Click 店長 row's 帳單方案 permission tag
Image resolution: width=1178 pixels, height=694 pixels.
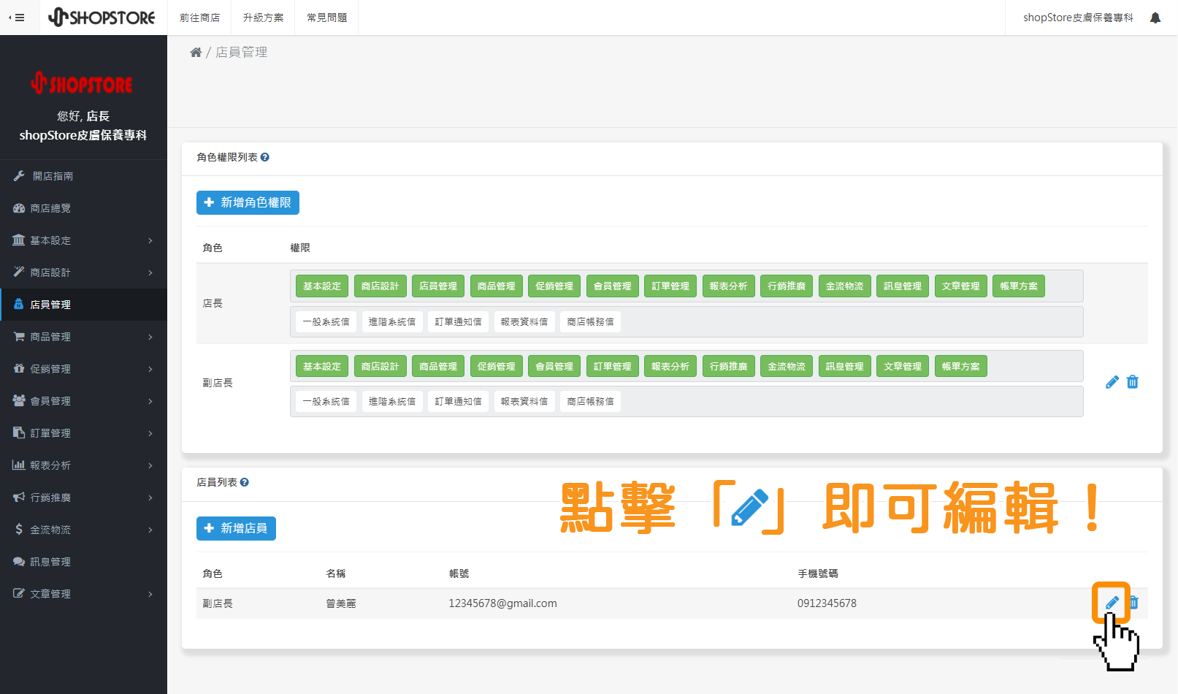point(1019,286)
